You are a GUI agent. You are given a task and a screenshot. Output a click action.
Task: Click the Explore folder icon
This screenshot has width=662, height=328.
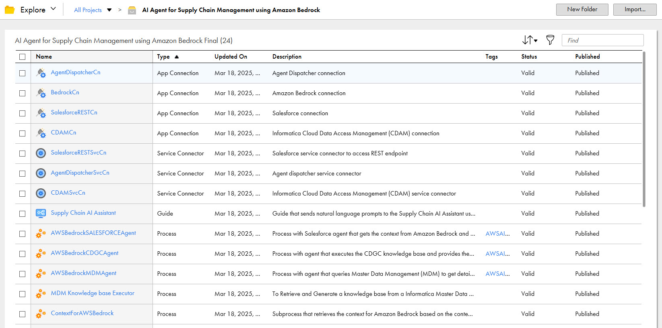pos(10,10)
